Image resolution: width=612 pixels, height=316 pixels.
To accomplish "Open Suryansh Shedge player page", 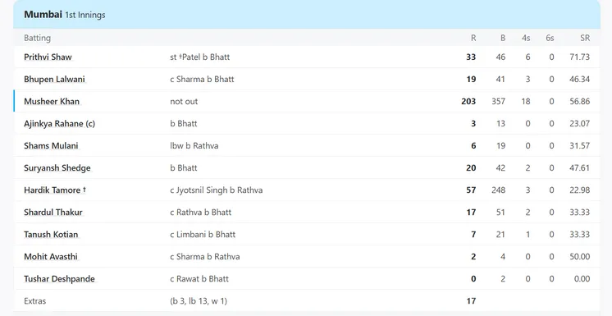I will tap(57, 168).
